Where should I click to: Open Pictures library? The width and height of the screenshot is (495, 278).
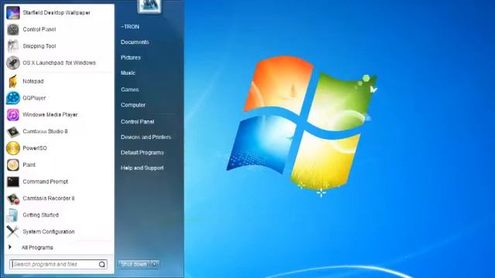(x=131, y=57)
